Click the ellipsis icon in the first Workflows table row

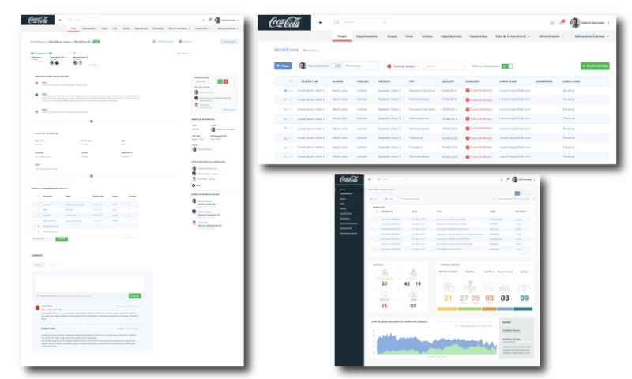pos(290,91)
